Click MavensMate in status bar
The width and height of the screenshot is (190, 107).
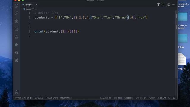point(66,98)
